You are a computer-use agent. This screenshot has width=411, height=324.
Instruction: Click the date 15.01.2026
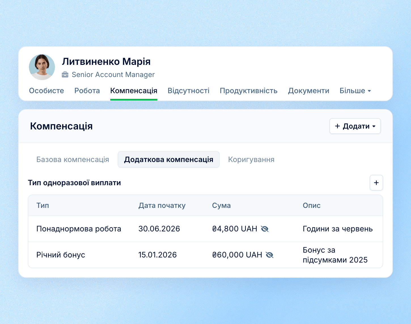157,255
